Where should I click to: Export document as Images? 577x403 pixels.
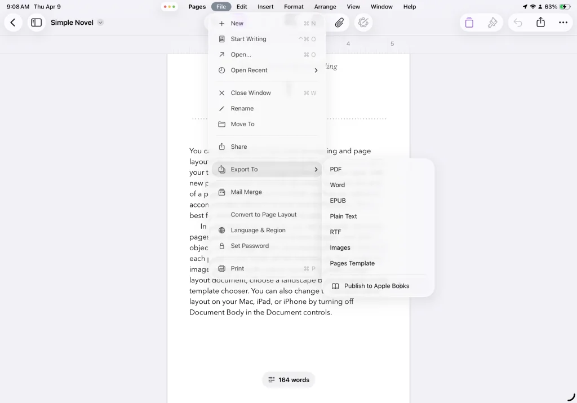coord(378,247)
